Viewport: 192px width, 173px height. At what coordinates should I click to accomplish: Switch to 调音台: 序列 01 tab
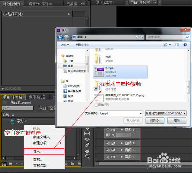point(41,4)
